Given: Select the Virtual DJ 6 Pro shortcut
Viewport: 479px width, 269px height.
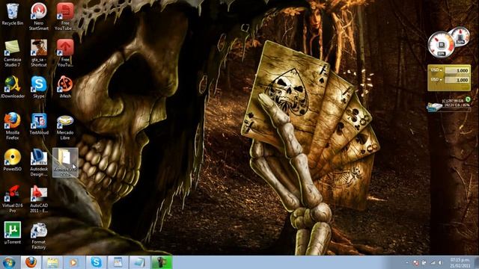Looking at the screenshot, I should tap(12, 199).
